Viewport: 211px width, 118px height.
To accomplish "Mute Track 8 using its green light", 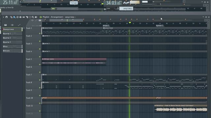I will click(x=40, y=88).
